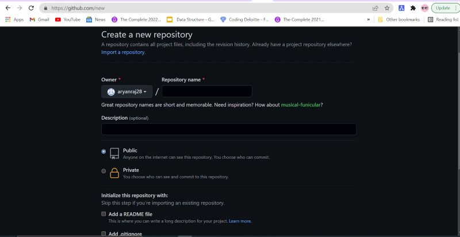The image size is (460, 237).
Task: Click the padlock icon in address bar
Action: [45, 8]
